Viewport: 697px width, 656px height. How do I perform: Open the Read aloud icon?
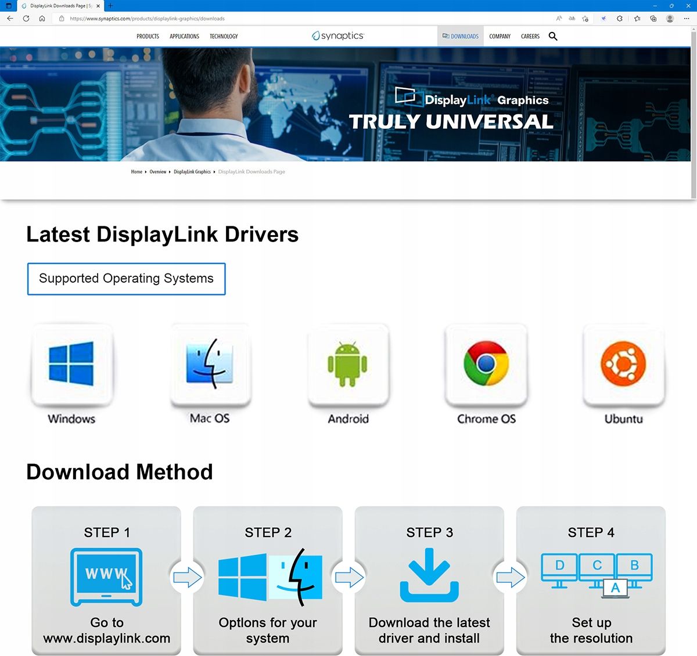(x=559, y=19)
